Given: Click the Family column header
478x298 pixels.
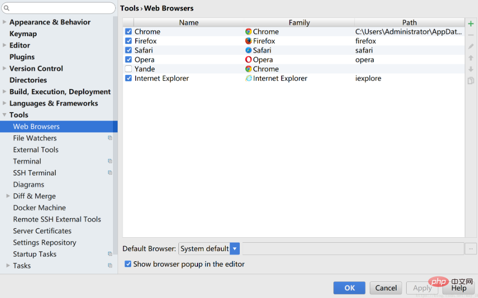Looking at the screenshot, I should [299, 23].
